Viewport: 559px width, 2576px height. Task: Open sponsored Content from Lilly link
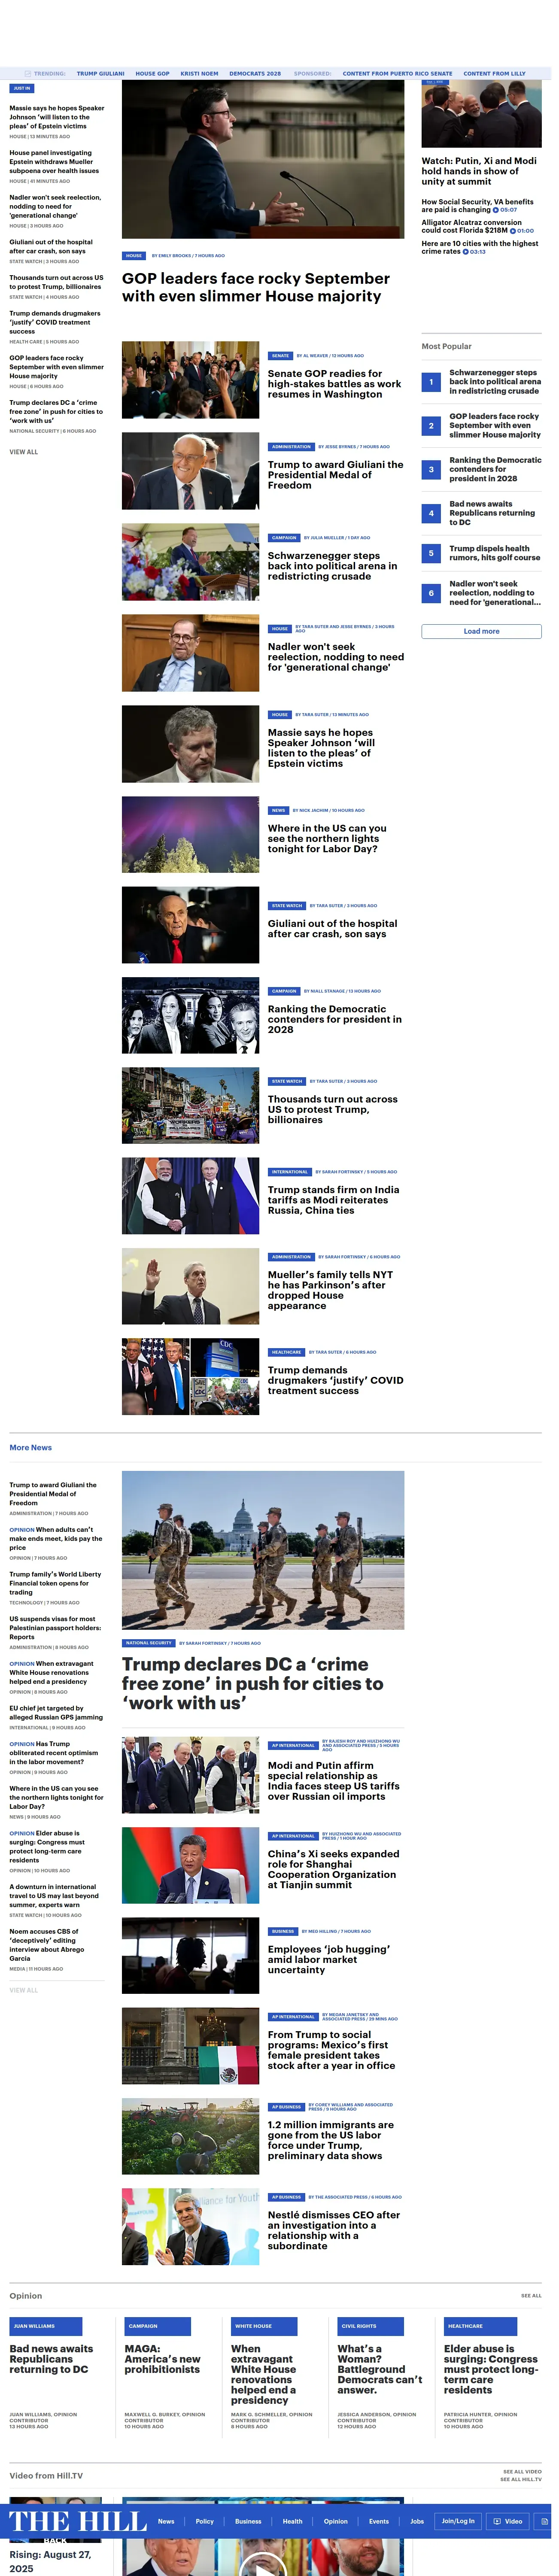[494, 73]
